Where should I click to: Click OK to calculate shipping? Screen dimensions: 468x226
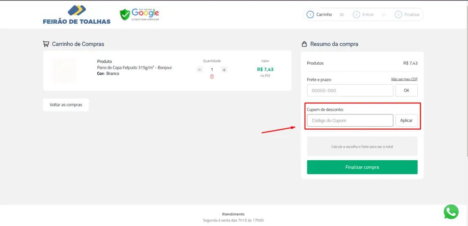(x=407, y=90)
